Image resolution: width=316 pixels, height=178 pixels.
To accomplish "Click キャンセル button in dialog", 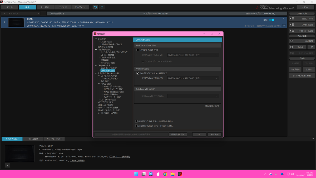I will (214, 134).
